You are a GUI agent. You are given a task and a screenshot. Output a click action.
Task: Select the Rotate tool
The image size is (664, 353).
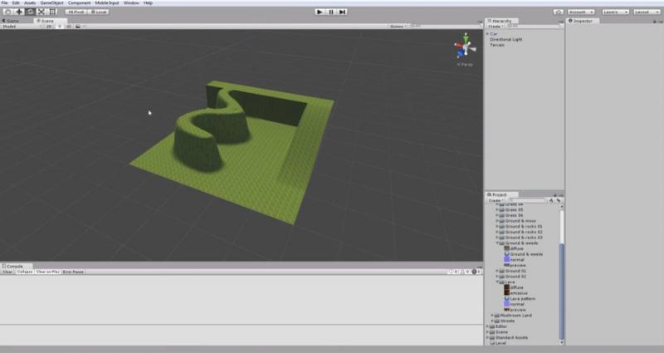[30, 12]
